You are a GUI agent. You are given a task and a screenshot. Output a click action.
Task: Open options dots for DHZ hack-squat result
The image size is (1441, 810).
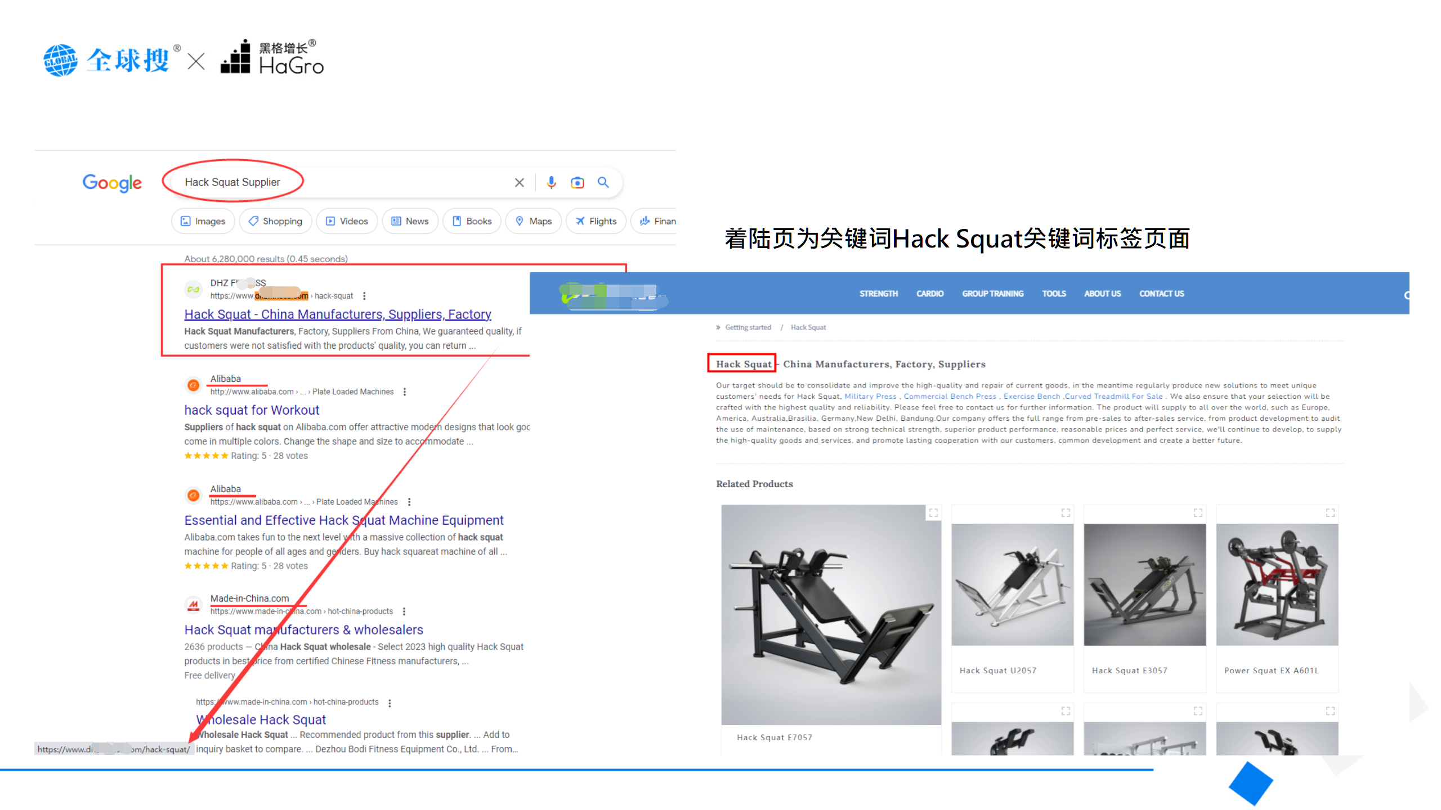click(364, 296)
